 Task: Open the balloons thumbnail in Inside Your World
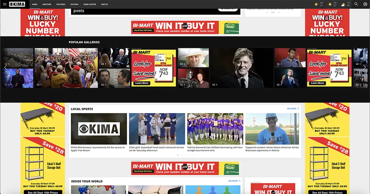point(99,190)
